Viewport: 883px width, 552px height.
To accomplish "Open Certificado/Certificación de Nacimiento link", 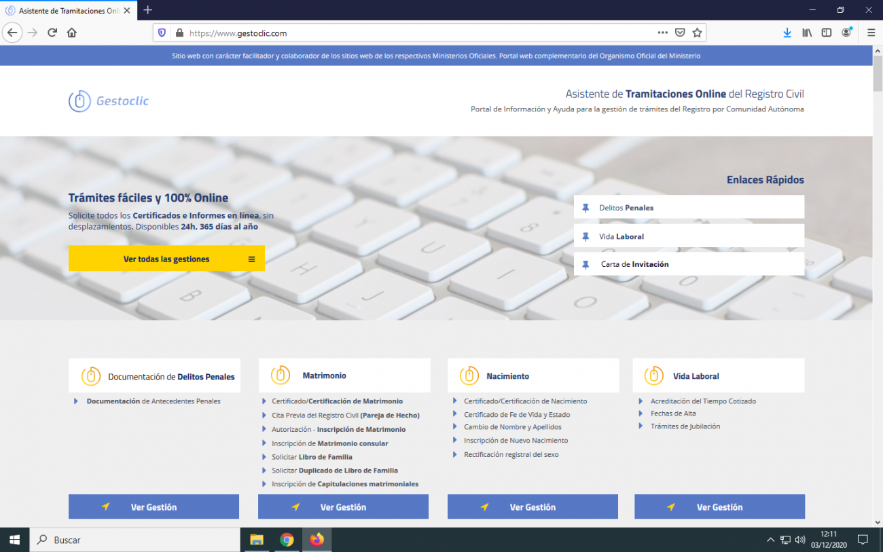I will pyautogui.click(x=525, y=401).
